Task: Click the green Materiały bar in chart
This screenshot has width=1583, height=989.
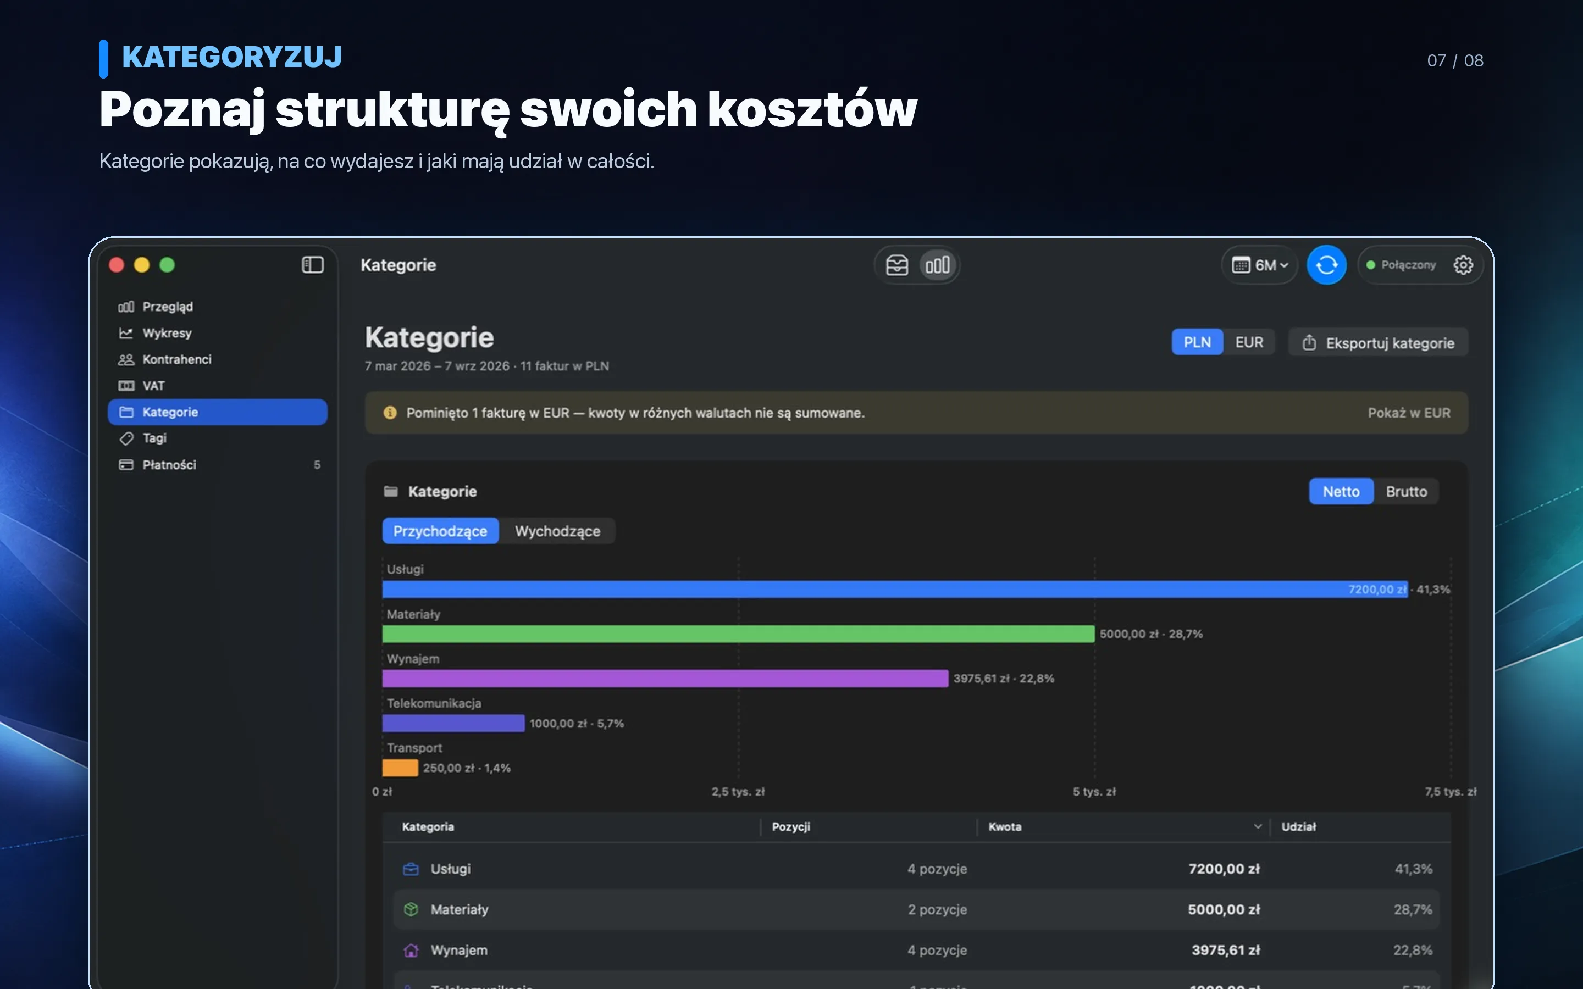Action: tap(739, 634)
